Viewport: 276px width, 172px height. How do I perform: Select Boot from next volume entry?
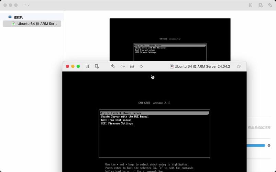tap(116, 120)
